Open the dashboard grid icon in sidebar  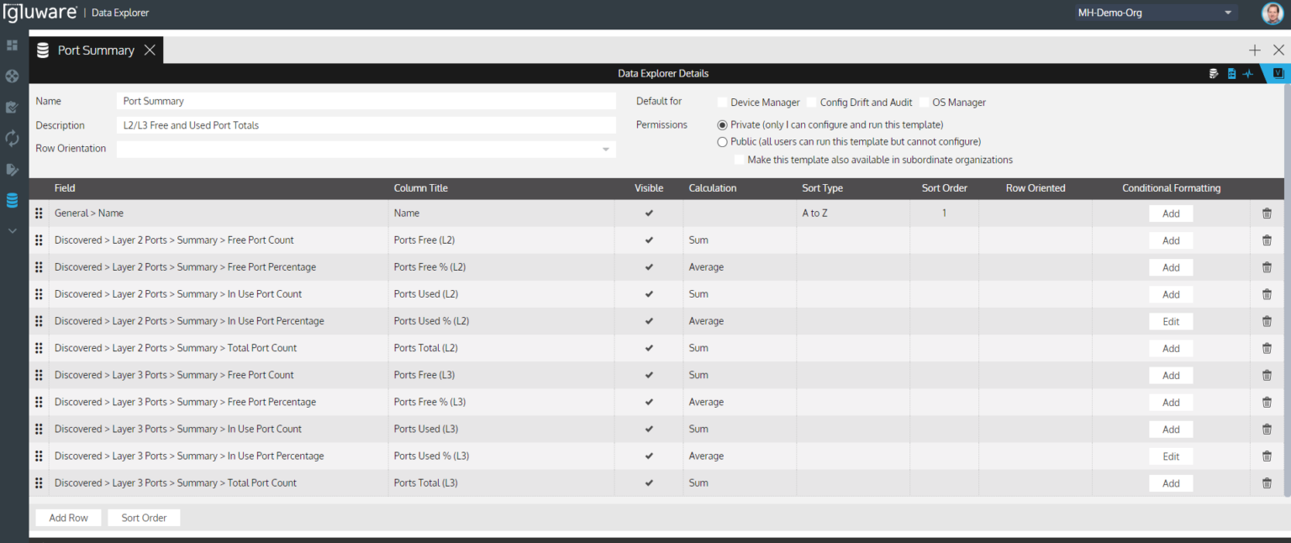coord(12,45)
